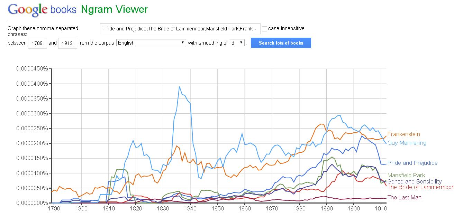Click the 1850 x-axis year label

tap(218, 209)
